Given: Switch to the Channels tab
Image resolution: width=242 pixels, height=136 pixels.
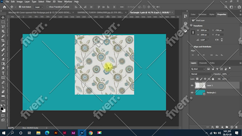Looking at the screenshot, I should 203,63.
